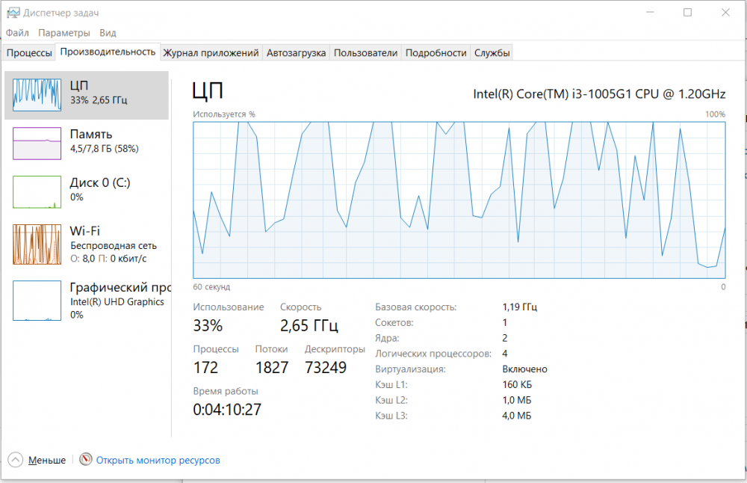Select the Intel UHD Graphics GPU thumbnail
This screenshot has width=747, height=483.
click(37, 301)
